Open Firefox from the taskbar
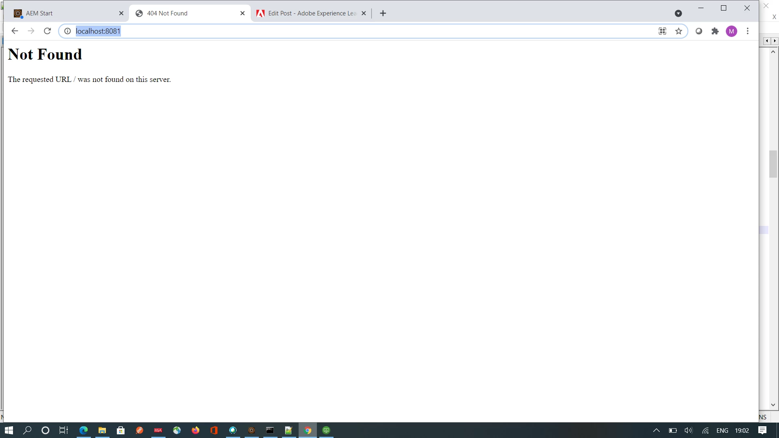 point(196,430)
